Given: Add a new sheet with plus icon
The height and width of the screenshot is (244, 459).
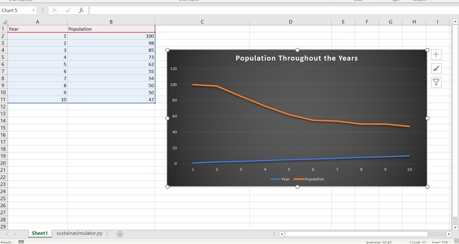Looking at the screenshot, I should (x=120, y=234).
